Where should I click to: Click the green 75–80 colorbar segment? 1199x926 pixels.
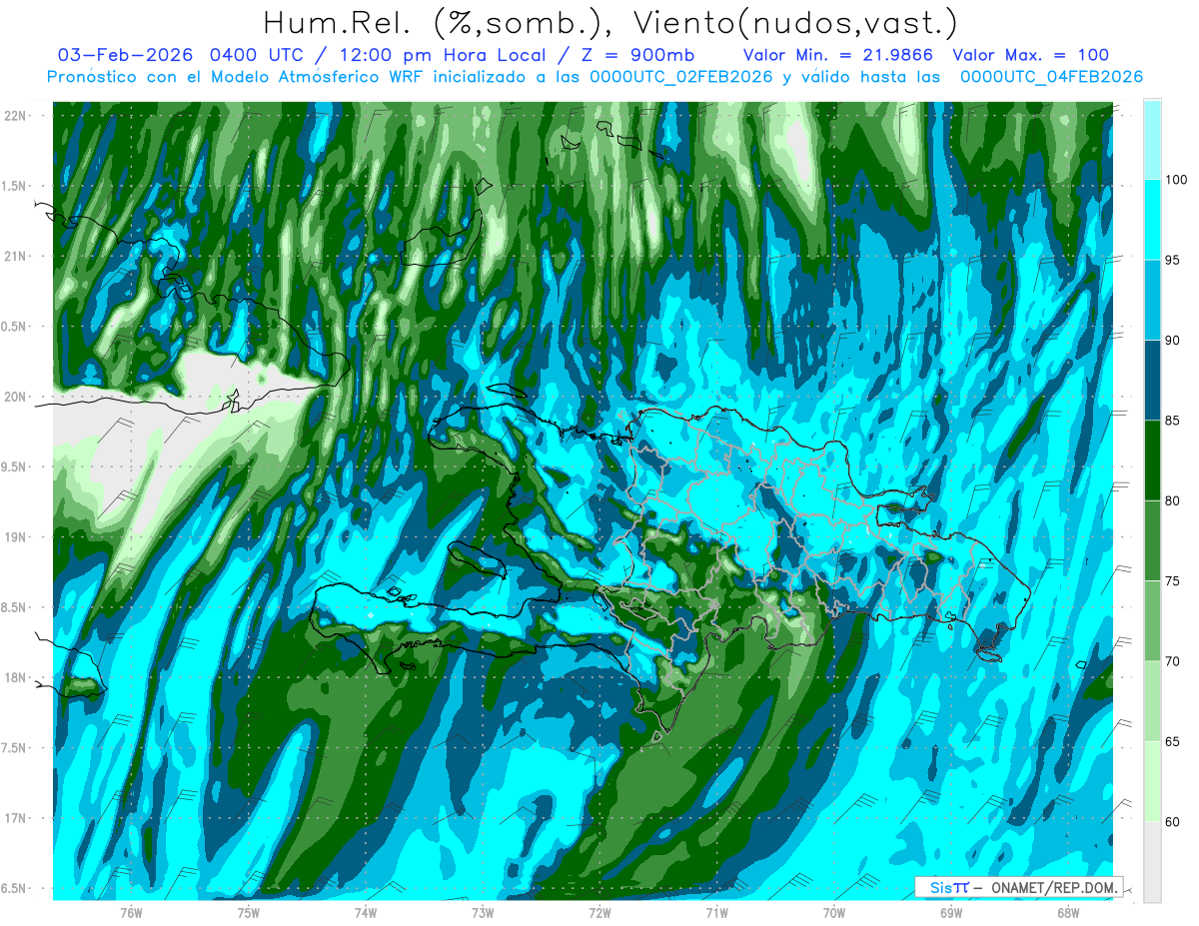(x=1152, y=540)
